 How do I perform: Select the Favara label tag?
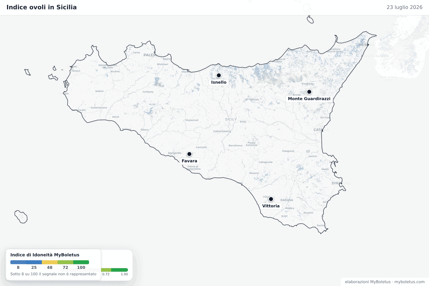click(x=189, y=161)
